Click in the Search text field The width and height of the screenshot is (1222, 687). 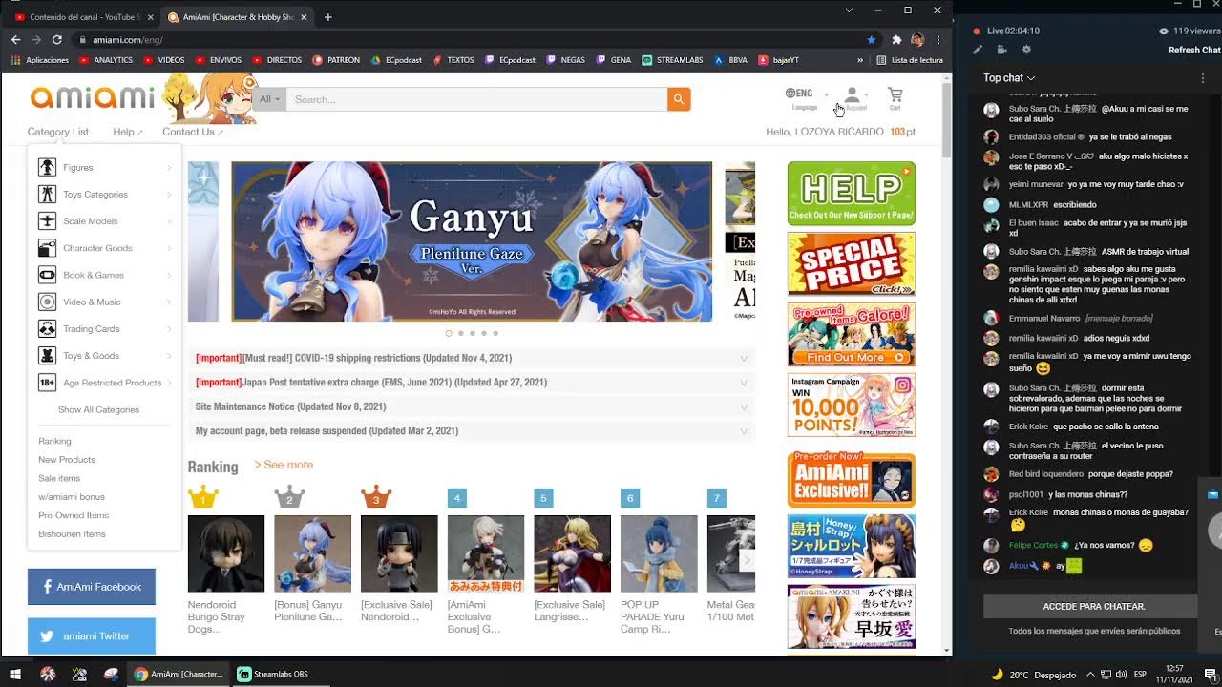476,99
